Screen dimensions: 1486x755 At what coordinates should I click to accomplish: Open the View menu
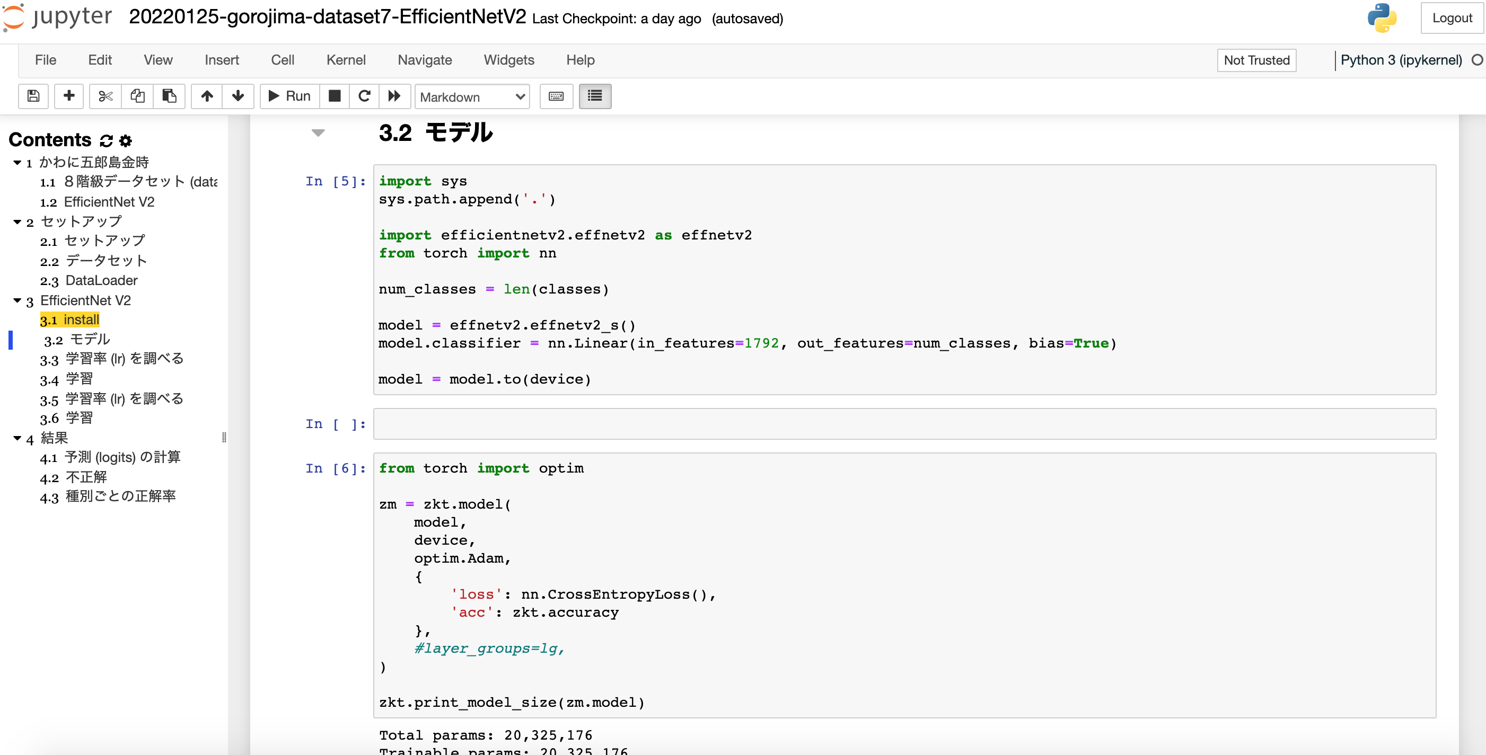(x=158, y=60)
